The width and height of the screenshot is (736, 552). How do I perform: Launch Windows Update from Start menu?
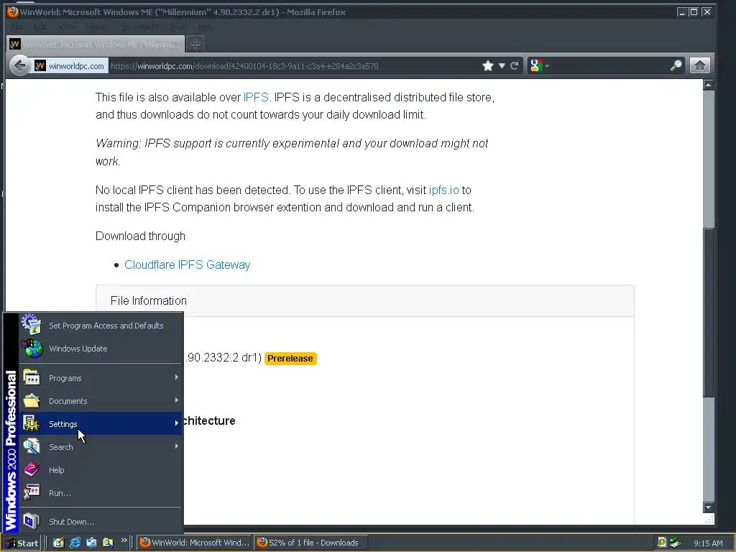pyautogui.click(x=100, y=349)
